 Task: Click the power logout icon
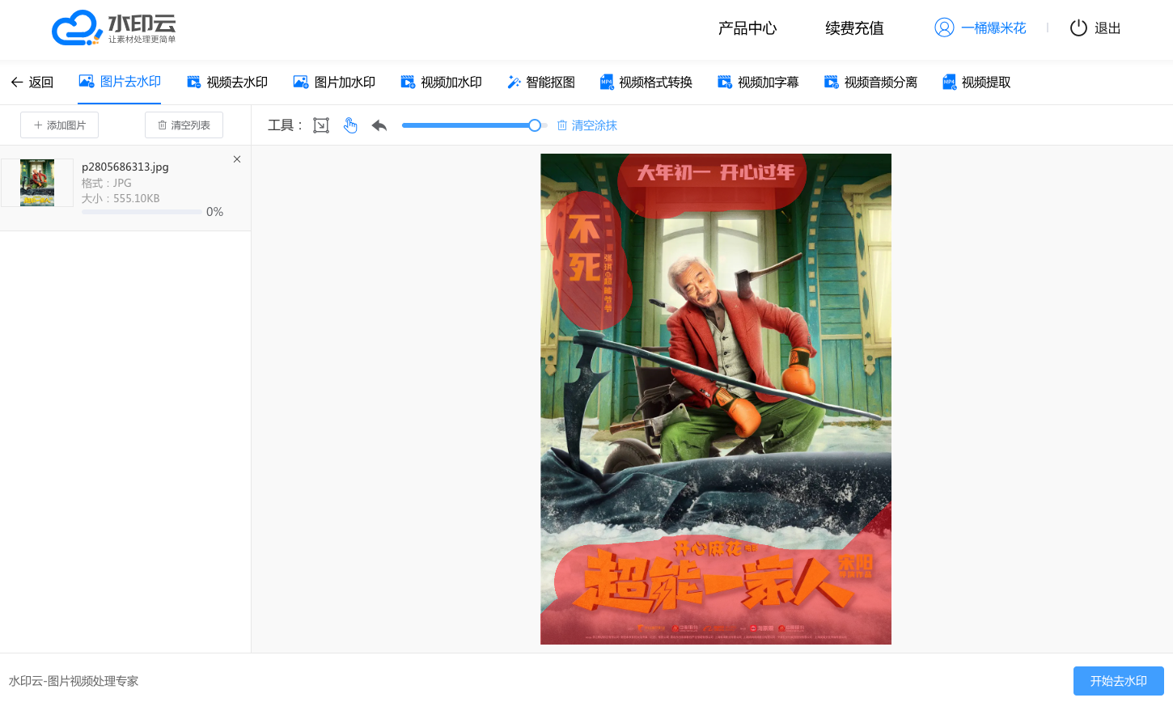pos(1078,28)
